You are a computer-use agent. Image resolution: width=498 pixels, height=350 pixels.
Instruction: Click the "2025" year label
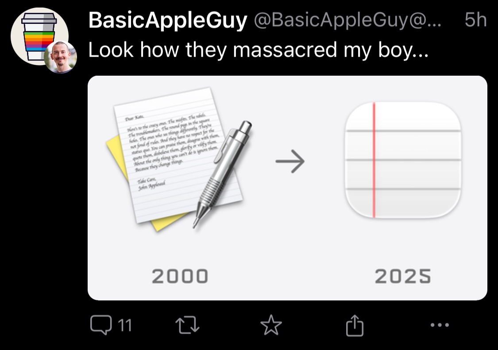click(403, 277)
